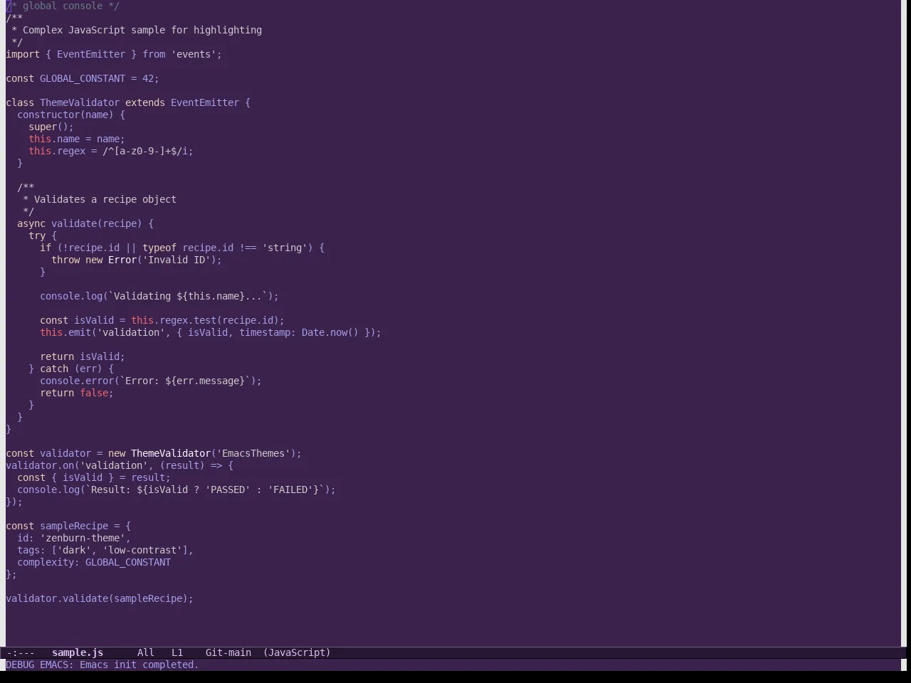911x683 pixels.
Task: Click 'validator.on' event handler line
Action: click(x=120, y=465)
